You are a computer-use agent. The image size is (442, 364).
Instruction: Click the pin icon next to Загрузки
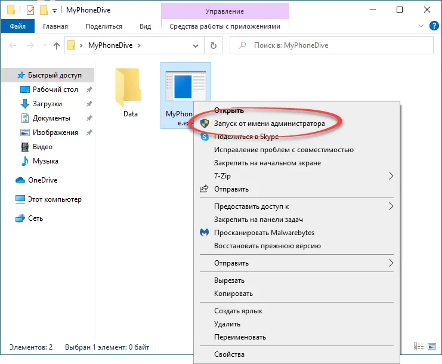(89, 104)
